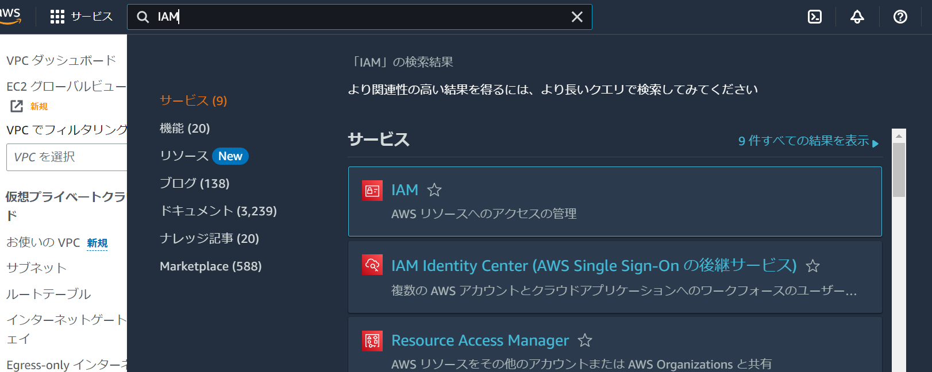Click the 新規 badge next to お使いの VPC

[x=97, y=243]
